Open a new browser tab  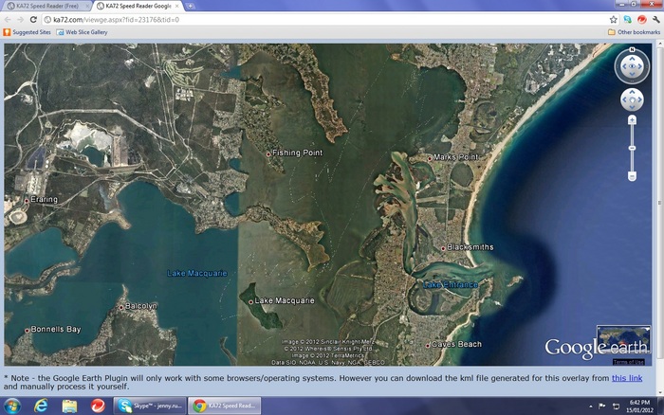191,6
